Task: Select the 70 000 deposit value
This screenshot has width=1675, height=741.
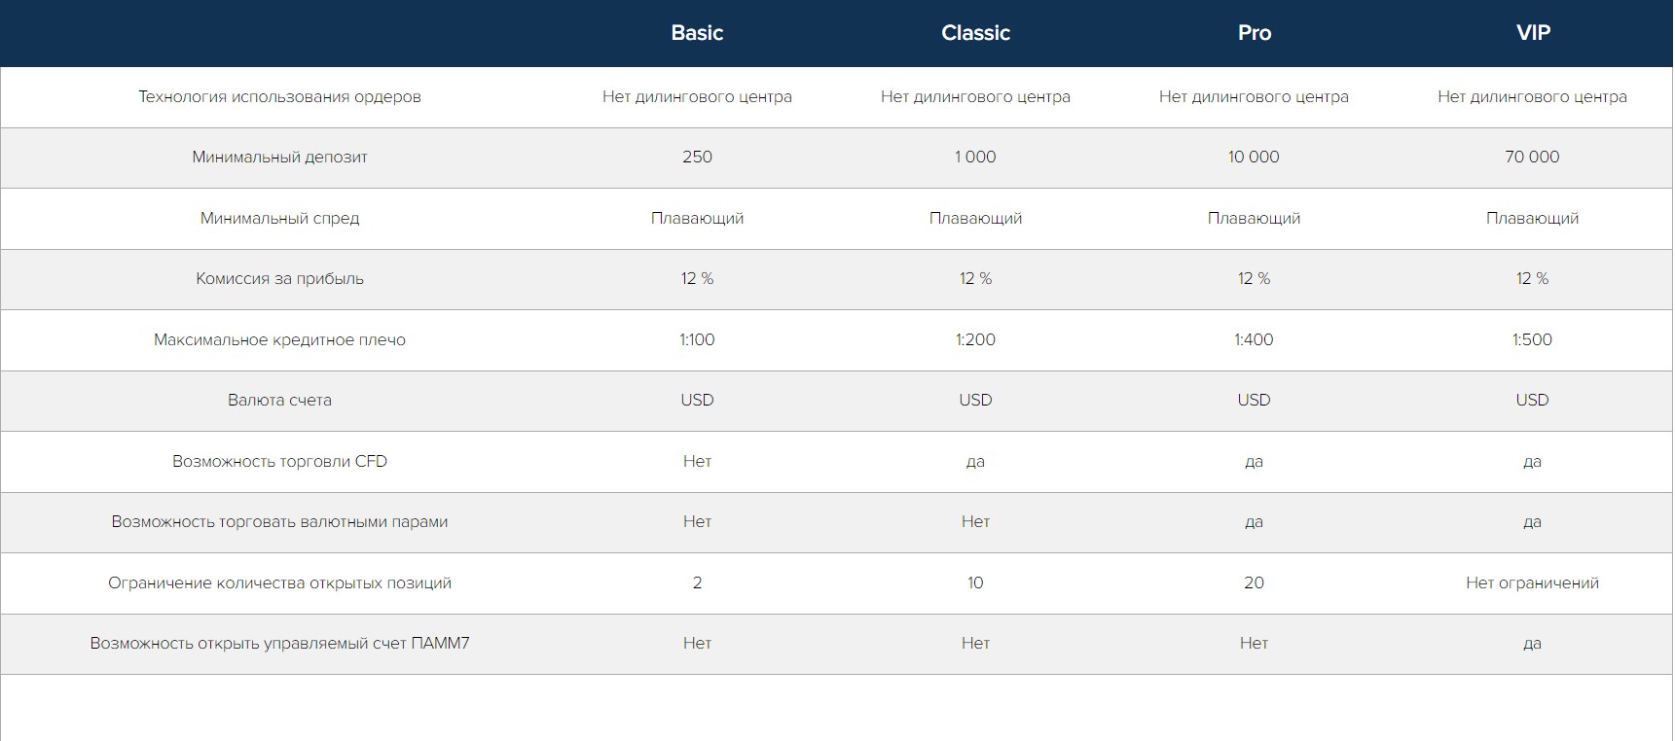Action: (1532, 157)
